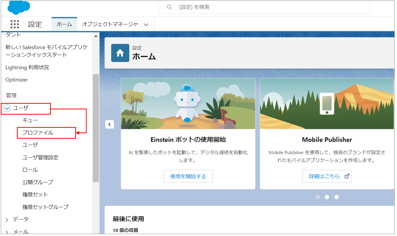Click the blue Home icon in header

[120, 53]
